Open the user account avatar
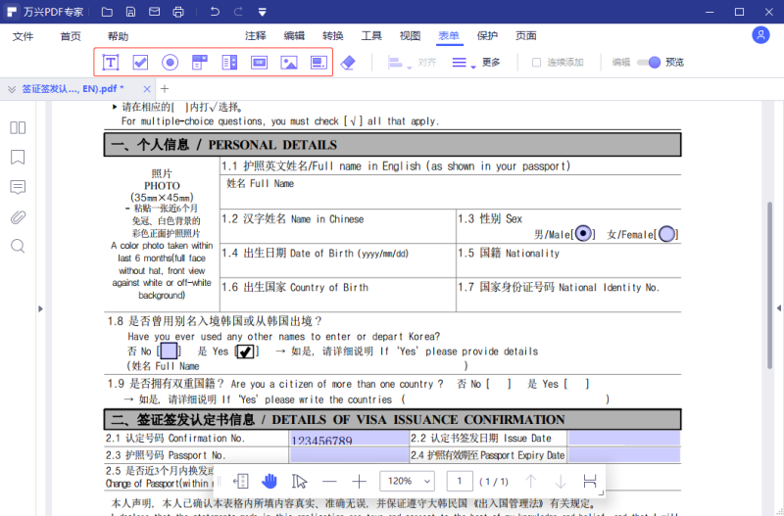 [x=760, y=35]
